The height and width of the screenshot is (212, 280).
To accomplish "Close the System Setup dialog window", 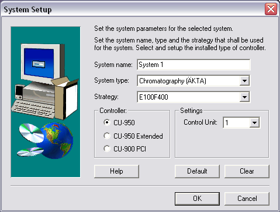I will (271, 9).
